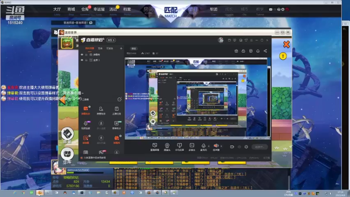Open the streamer avatar profile

pyautogui.click(x=220, y=40)
